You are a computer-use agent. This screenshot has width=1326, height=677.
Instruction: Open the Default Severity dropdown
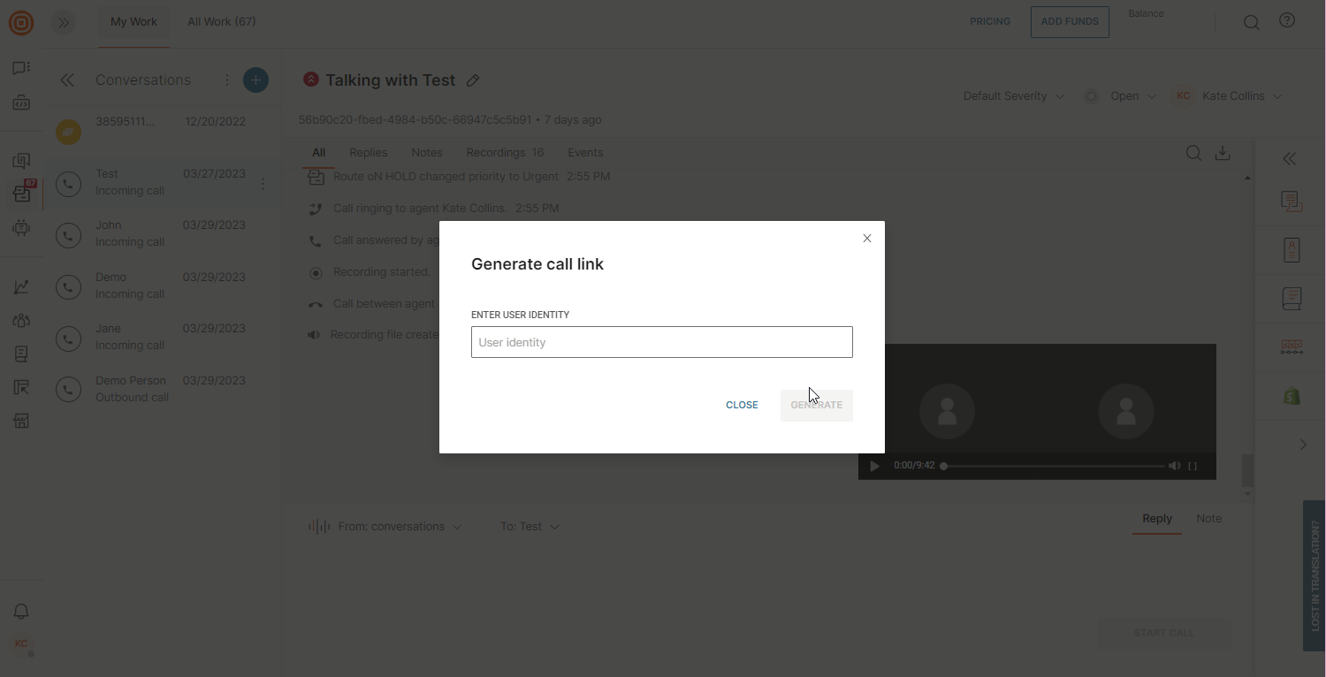(1014, 96)
